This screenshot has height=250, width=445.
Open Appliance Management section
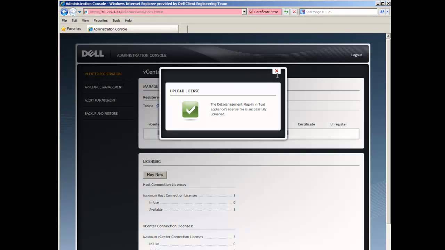pos(104,87)
